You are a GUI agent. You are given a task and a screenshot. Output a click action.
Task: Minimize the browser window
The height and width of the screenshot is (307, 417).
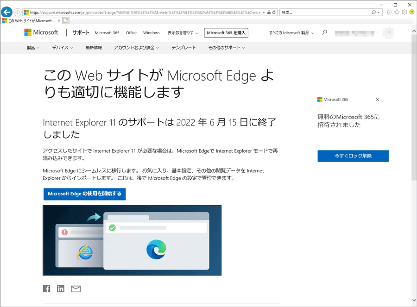381,5
